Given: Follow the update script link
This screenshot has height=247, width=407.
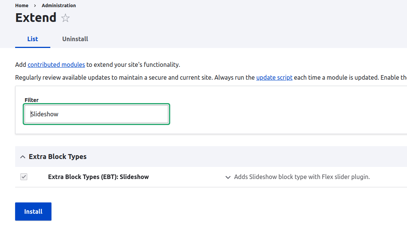Looking at the screenshot, I should (x=274, y=77).
